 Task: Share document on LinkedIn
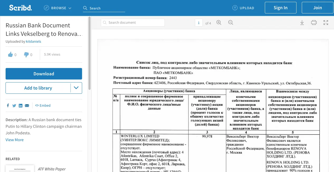coord(21,106)
